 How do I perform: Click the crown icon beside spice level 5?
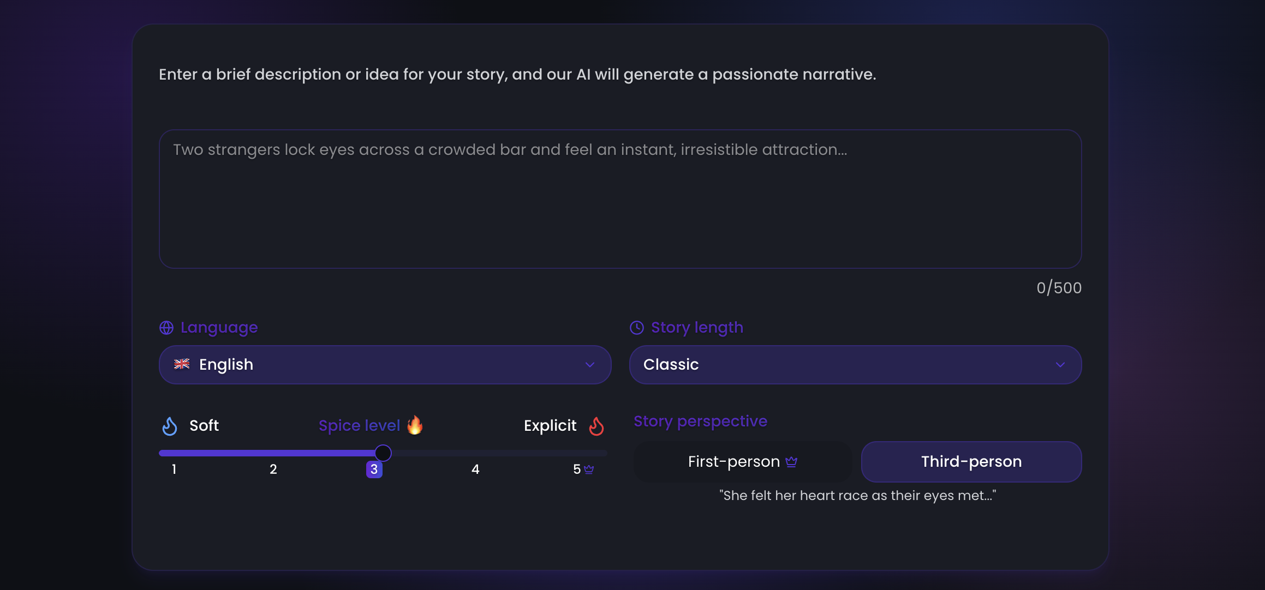589,469
